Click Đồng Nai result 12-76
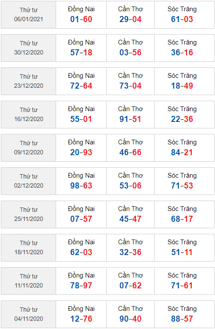 (81, 319)
